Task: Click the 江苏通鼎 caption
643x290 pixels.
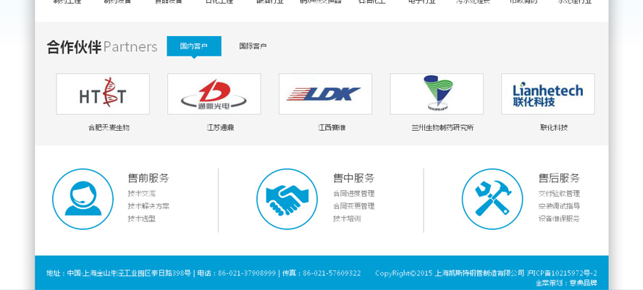Action: coord(220,128)
